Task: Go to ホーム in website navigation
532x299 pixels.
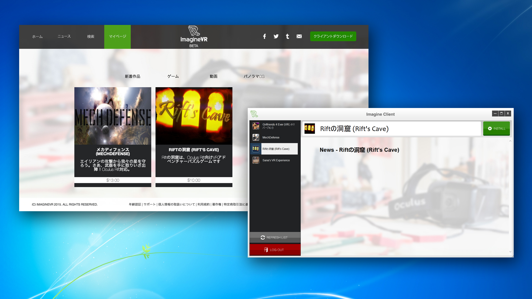Action: 37,37
